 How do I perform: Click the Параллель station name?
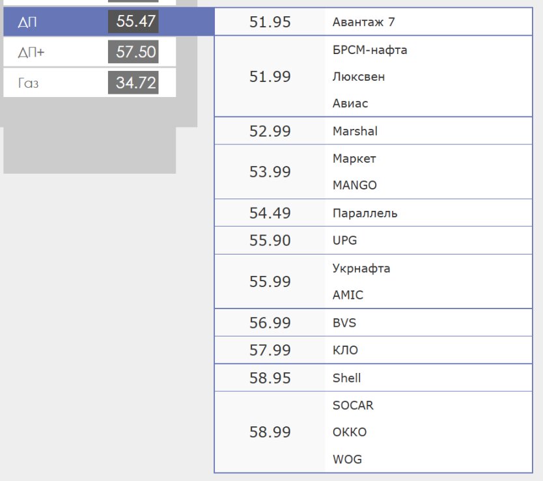pos(365,213)
